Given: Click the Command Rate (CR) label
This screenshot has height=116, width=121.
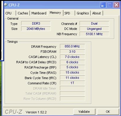Looking at the screenshot, I should point(42,83).
